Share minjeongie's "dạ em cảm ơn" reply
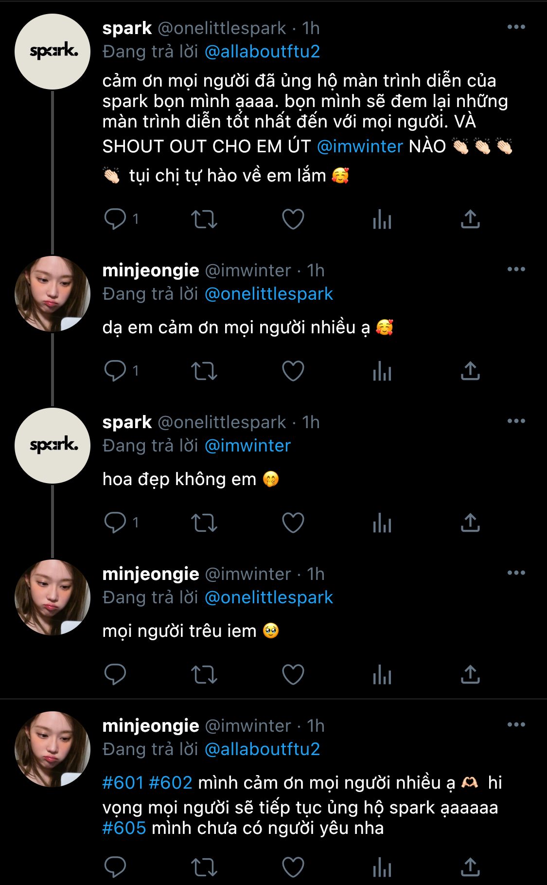The image size is (547, 885). coord(470,371)
